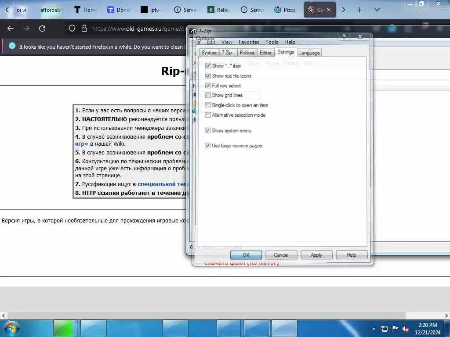This screenshot has height=337, width=450.
Task: Click Apply in the Options dialog
Action: click(316, 255)
